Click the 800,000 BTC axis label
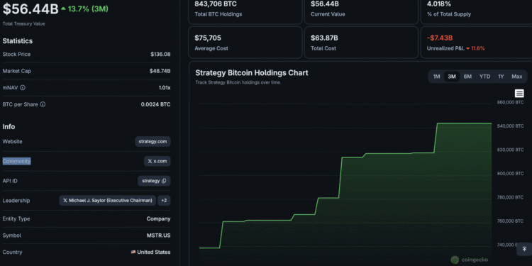This screenshot has height=266, width=532. point(510,173)
